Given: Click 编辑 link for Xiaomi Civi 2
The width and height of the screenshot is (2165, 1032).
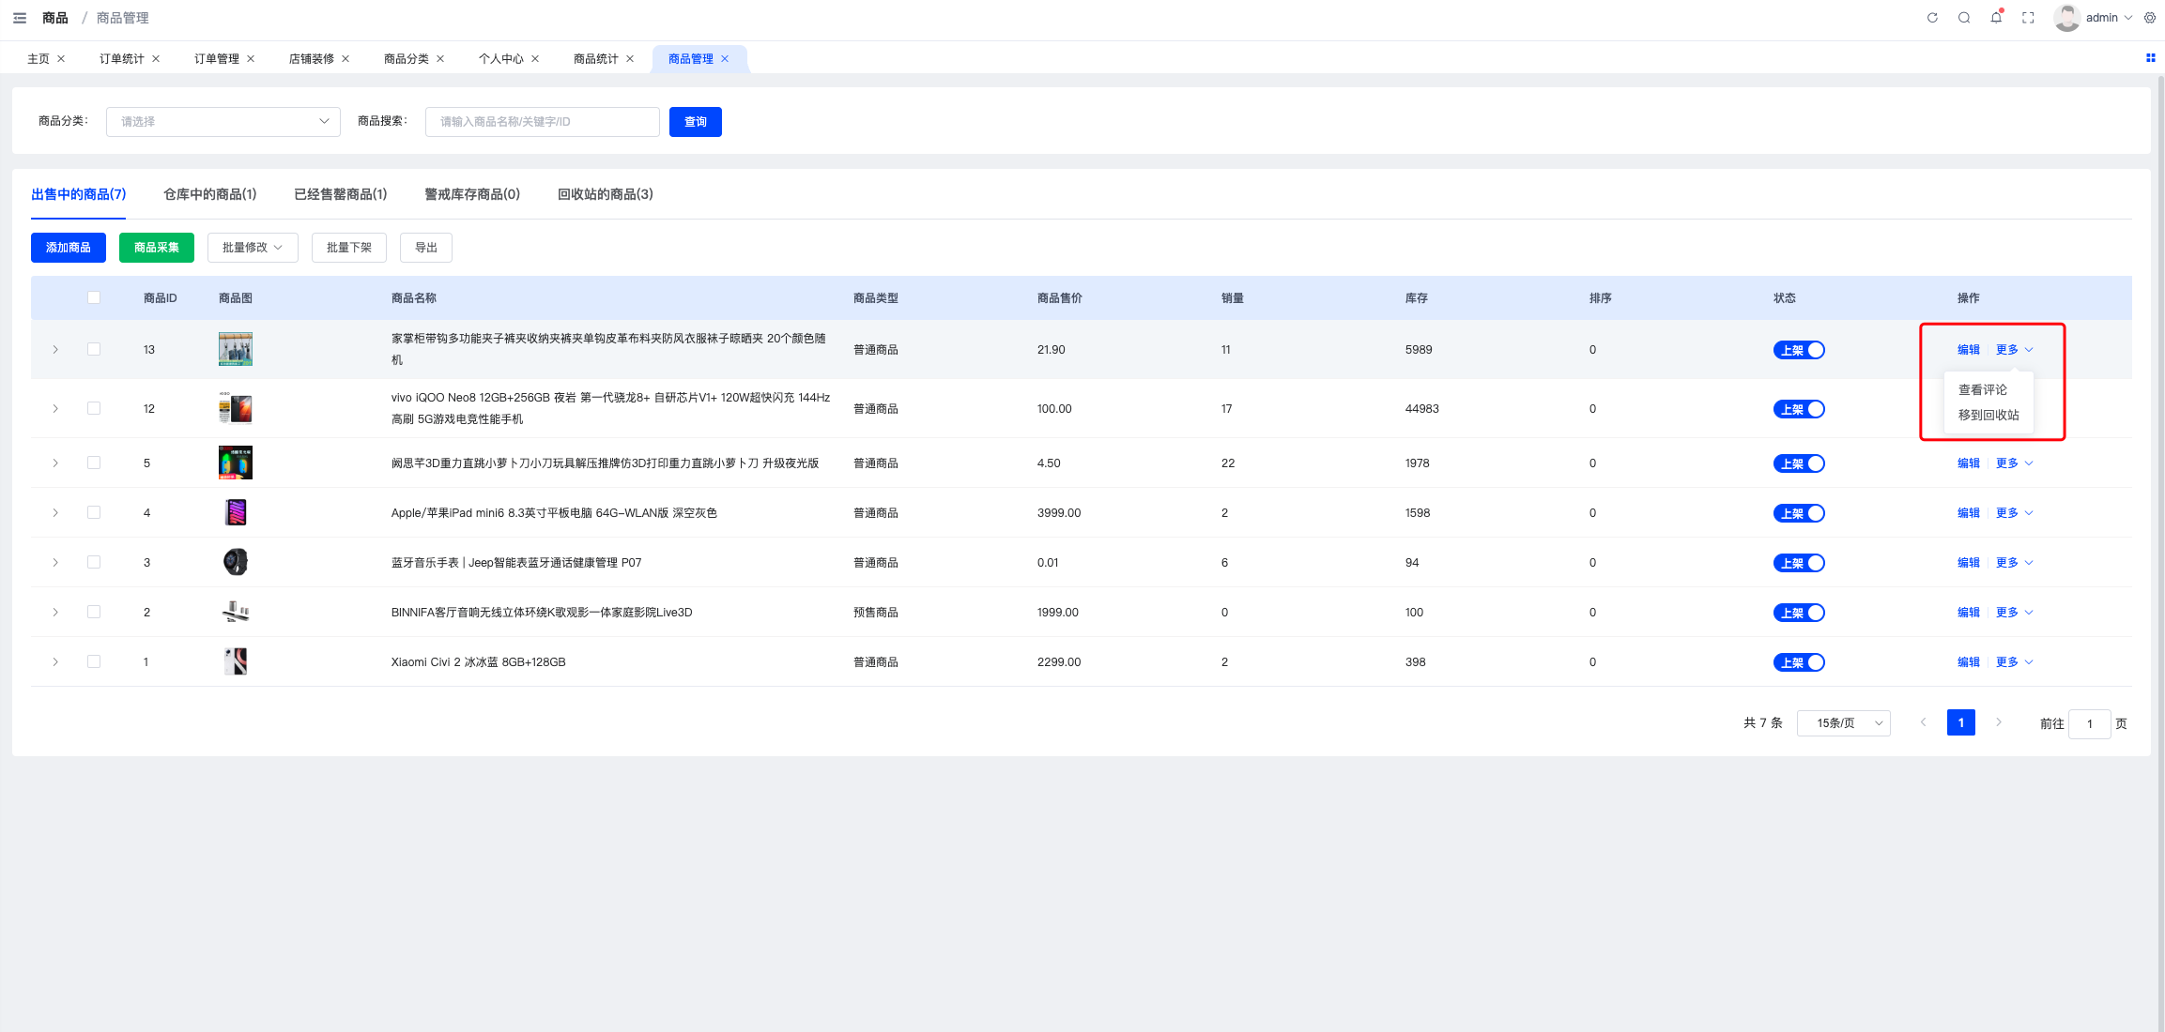Looking at the screenshot, I should (1968, 662).
